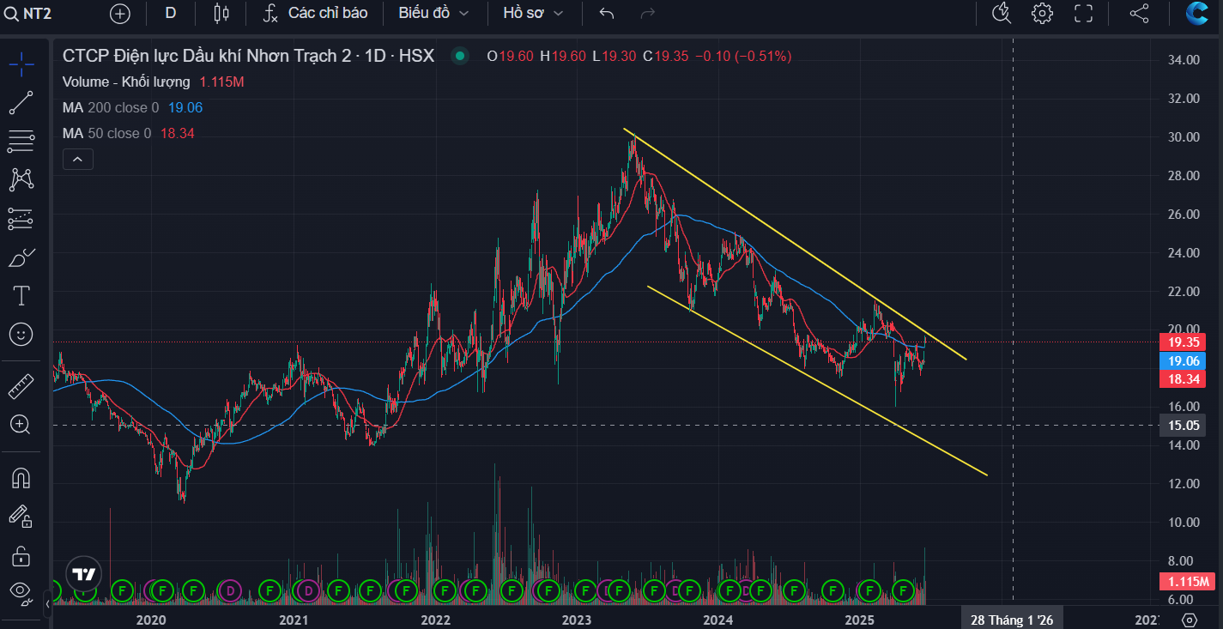Undo the last chart action
The width and height of the screenshot is (1223, 629).
tap(607, 13)
